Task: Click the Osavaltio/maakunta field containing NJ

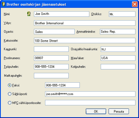Action: [x=118, y=49]
